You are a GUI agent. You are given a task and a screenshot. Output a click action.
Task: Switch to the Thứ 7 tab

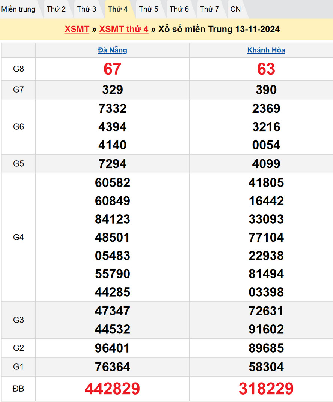(210, 9)
